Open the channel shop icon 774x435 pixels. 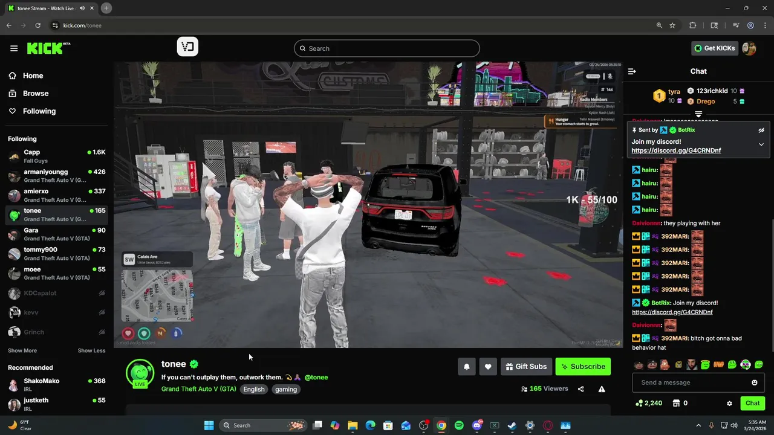click(x=677, y=403)
